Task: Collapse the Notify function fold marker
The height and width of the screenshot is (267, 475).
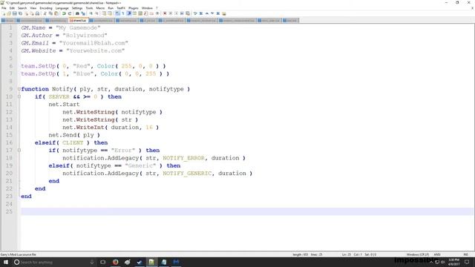Action: point(19,89)
